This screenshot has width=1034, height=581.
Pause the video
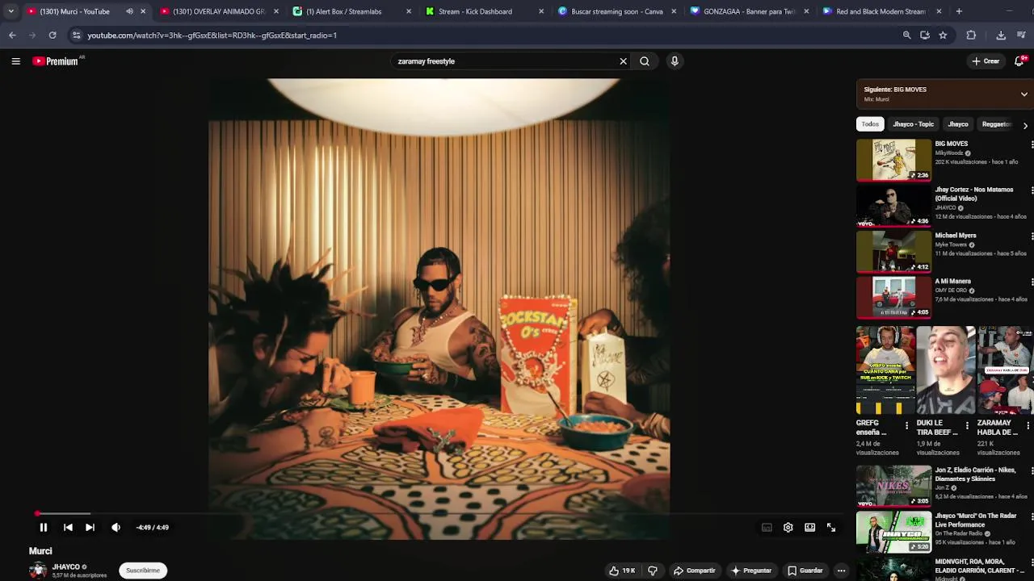(44, 528)
